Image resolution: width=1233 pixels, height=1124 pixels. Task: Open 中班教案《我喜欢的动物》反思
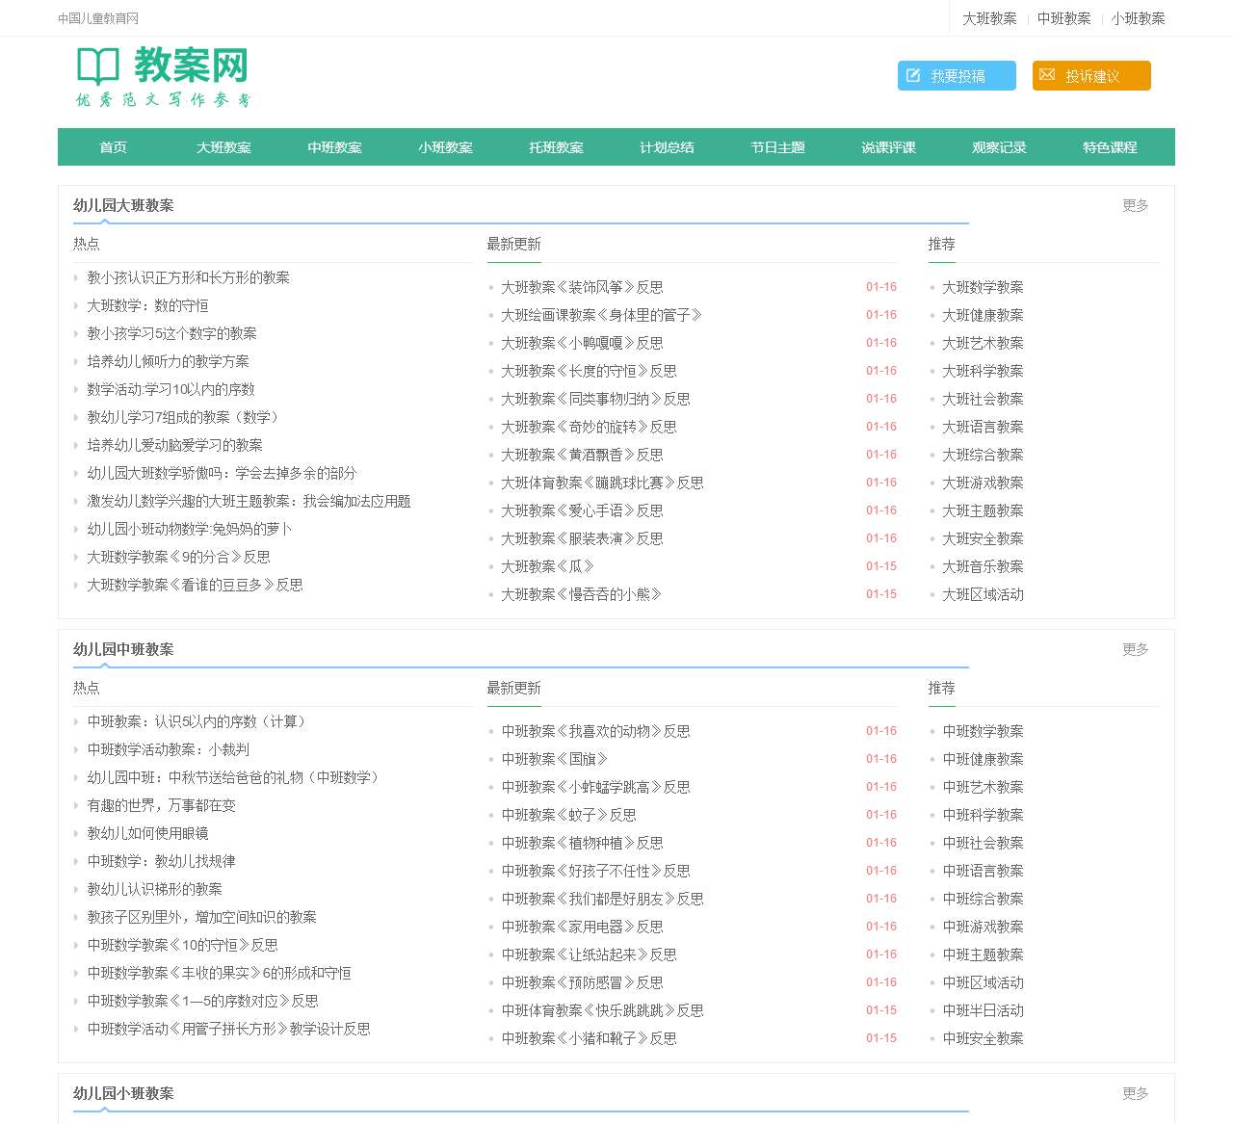595,731
